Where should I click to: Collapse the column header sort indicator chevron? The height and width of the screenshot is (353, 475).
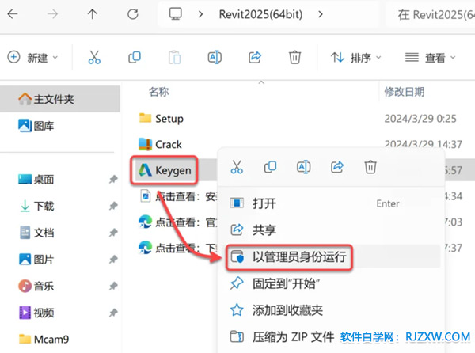click(261, 82)
